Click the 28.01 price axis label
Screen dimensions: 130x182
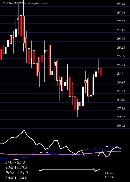(121, 12)
